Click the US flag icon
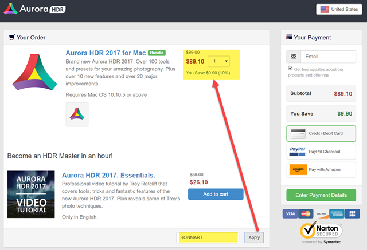Viewport: 367px width, 250px height. [x=325, y=9]
